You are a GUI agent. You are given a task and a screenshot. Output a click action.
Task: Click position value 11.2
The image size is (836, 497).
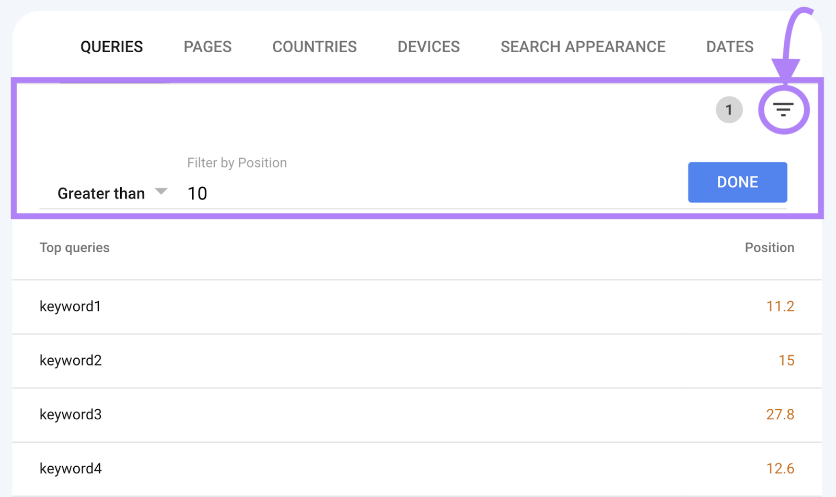(x=780, y=306)
